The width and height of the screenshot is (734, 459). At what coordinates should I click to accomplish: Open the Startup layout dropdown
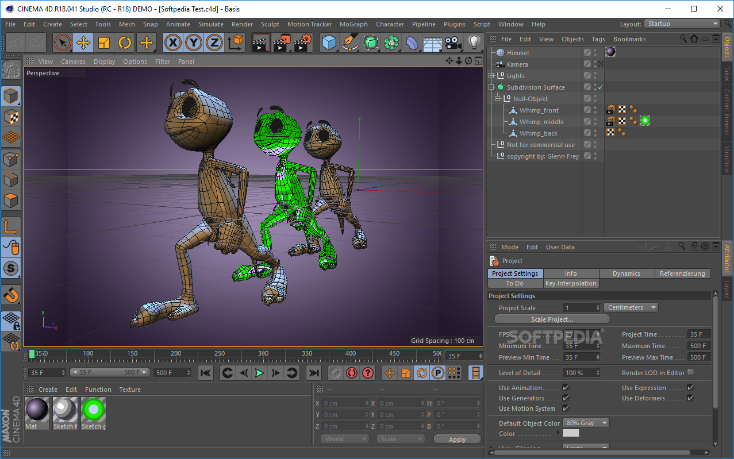(x=682, y=24)
